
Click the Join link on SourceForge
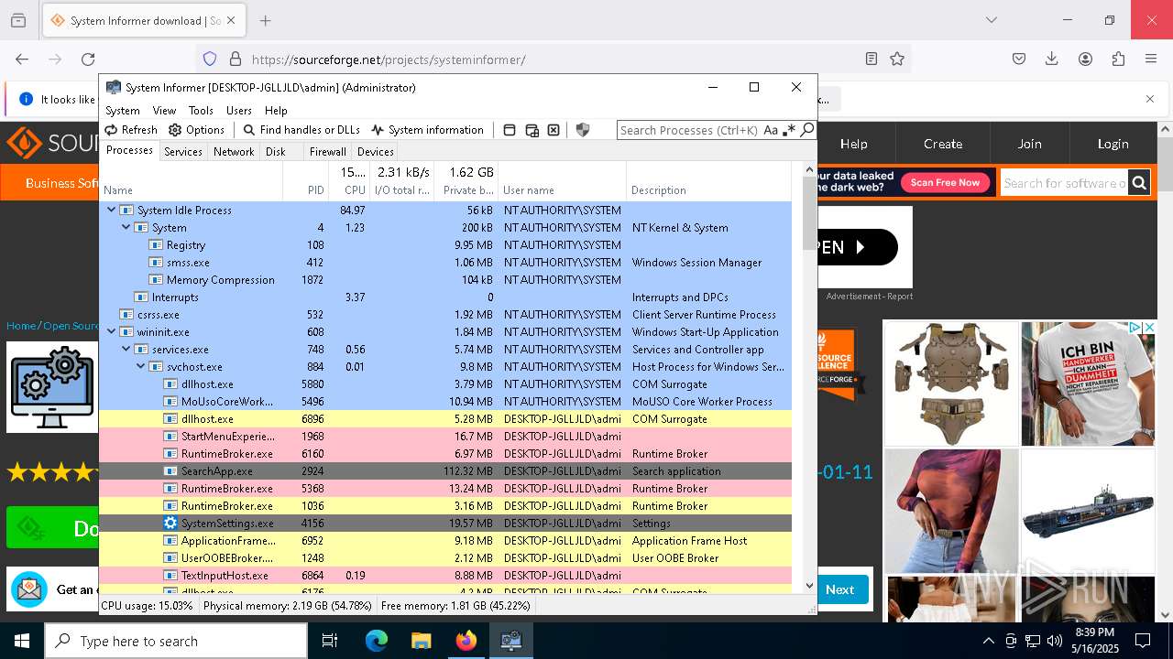tap(1029, 144)
